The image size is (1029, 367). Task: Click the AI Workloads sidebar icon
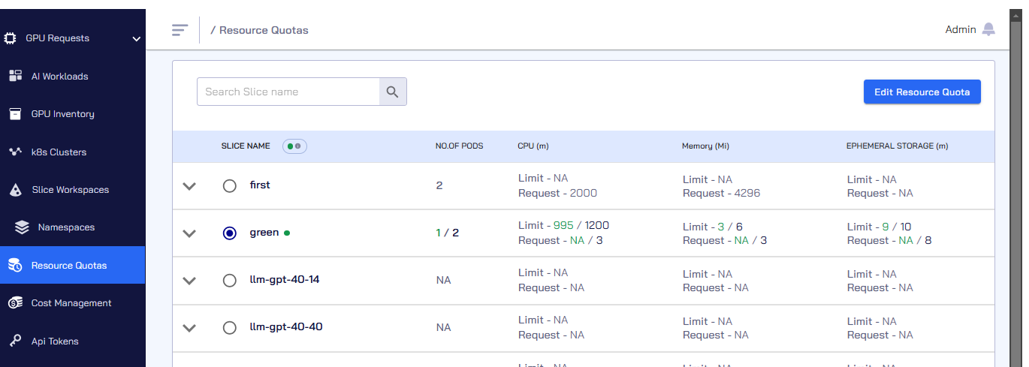pos(15,76)
